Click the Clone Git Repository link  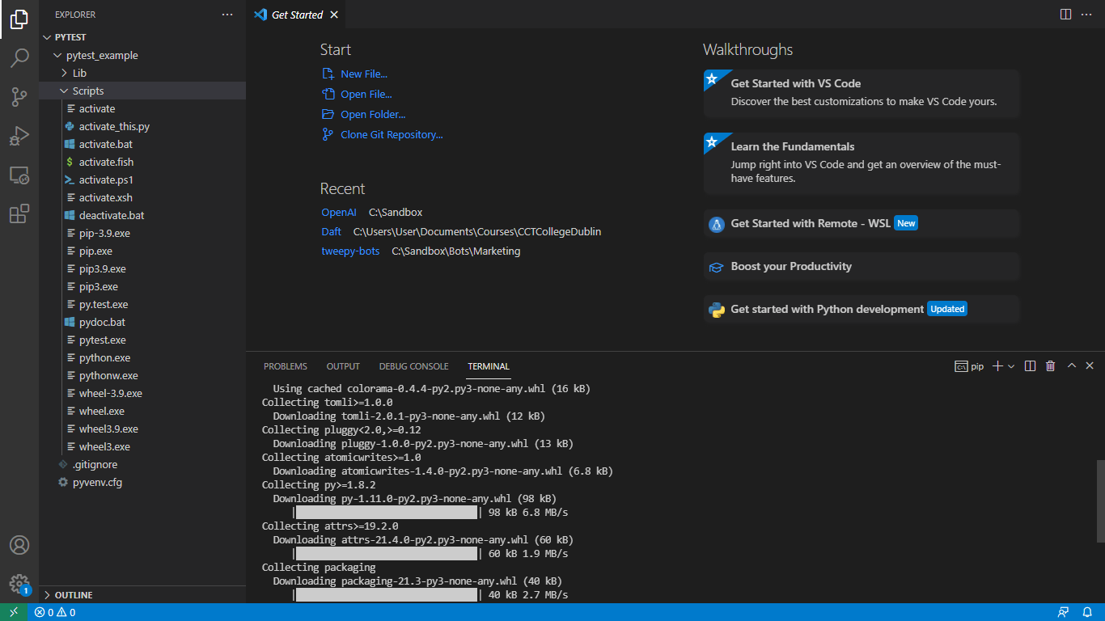392,134
